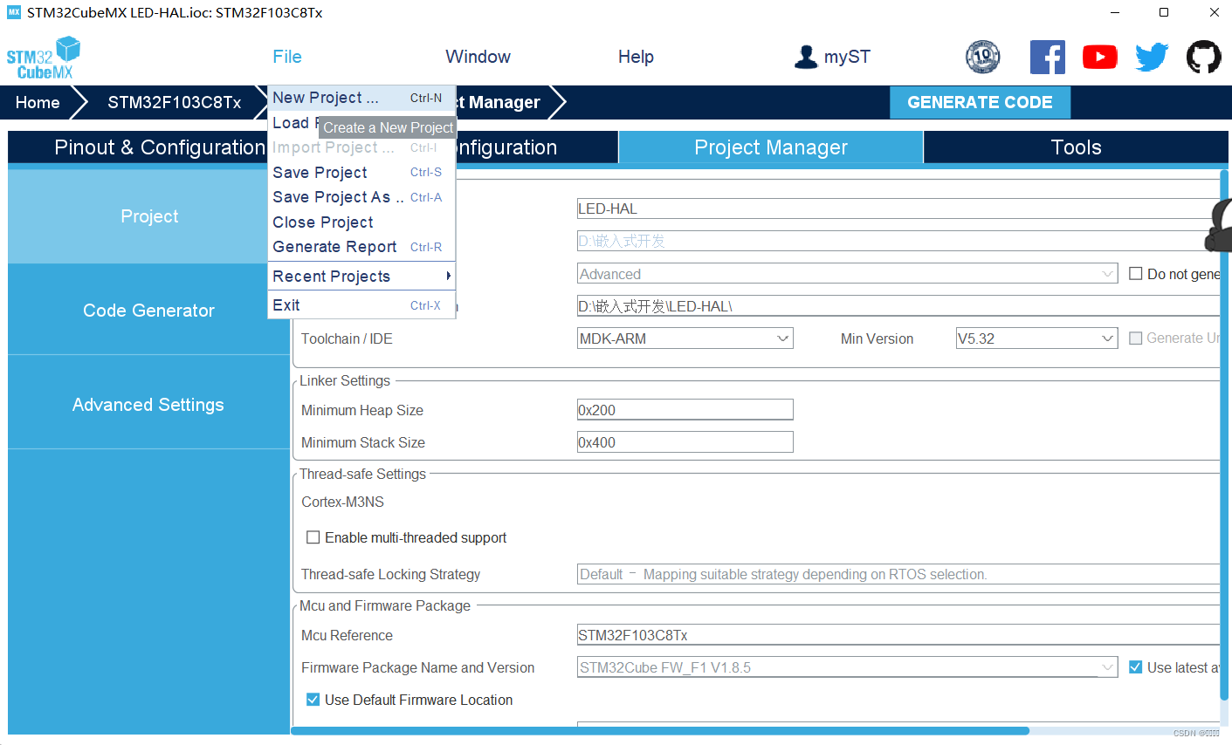Choose Close Project from File menu

[x=361, y=222]
